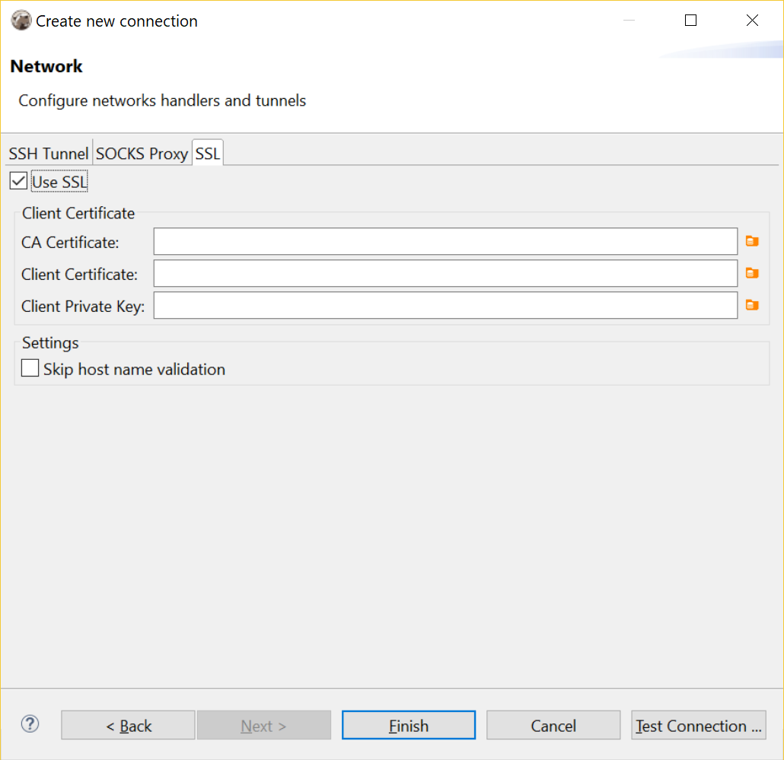784x760 pixels.
Task: Browse for the Client Private Key file
Action: 752,305
